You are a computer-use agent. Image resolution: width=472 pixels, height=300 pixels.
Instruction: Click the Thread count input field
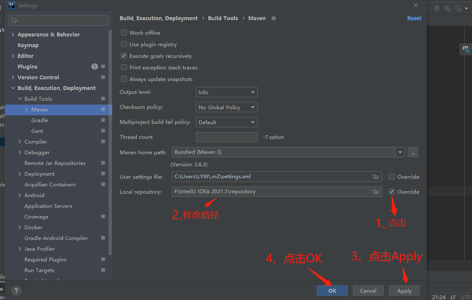point(227,137)
